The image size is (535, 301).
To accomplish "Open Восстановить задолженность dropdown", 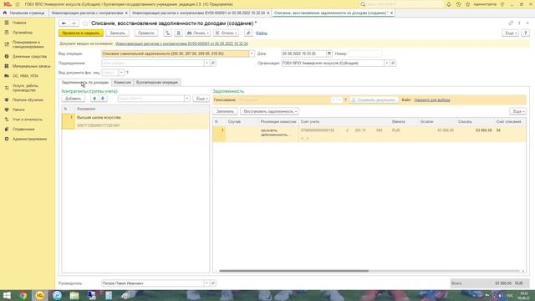I will pyautogui.click(x=269, y=111).
